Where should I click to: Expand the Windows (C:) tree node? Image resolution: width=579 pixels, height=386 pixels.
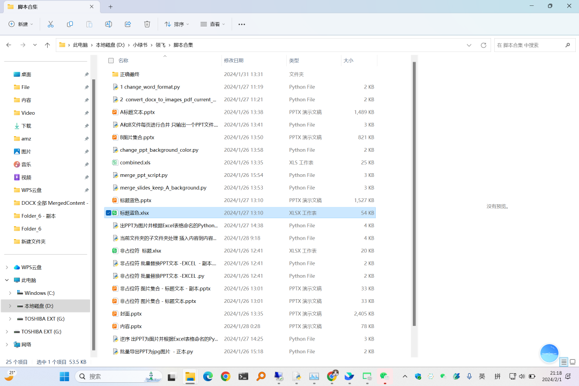[10, 293]
